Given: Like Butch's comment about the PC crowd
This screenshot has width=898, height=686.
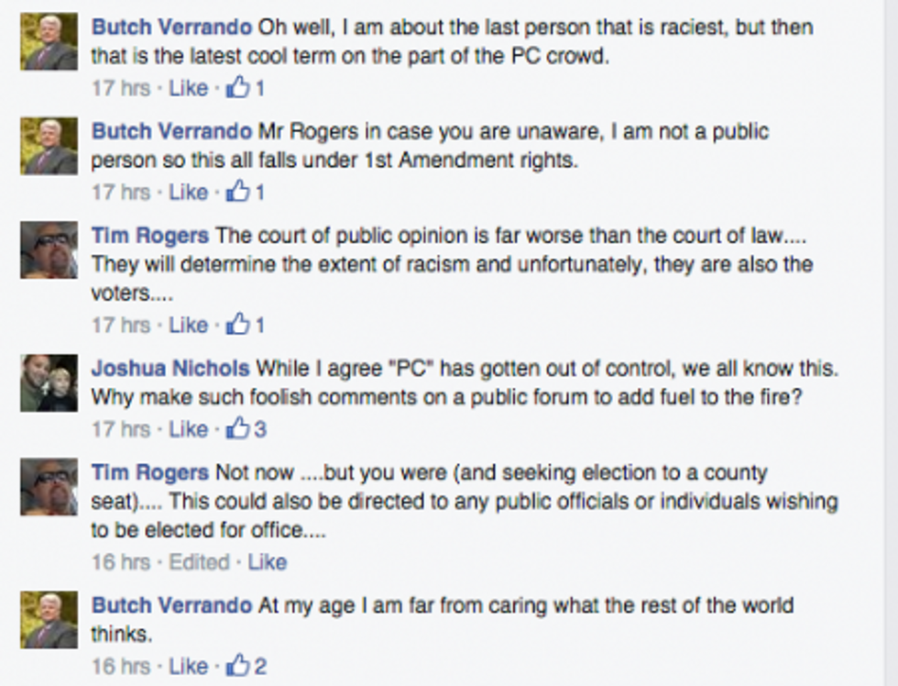Looking at the screenshot, I should [x=188, y=88].
